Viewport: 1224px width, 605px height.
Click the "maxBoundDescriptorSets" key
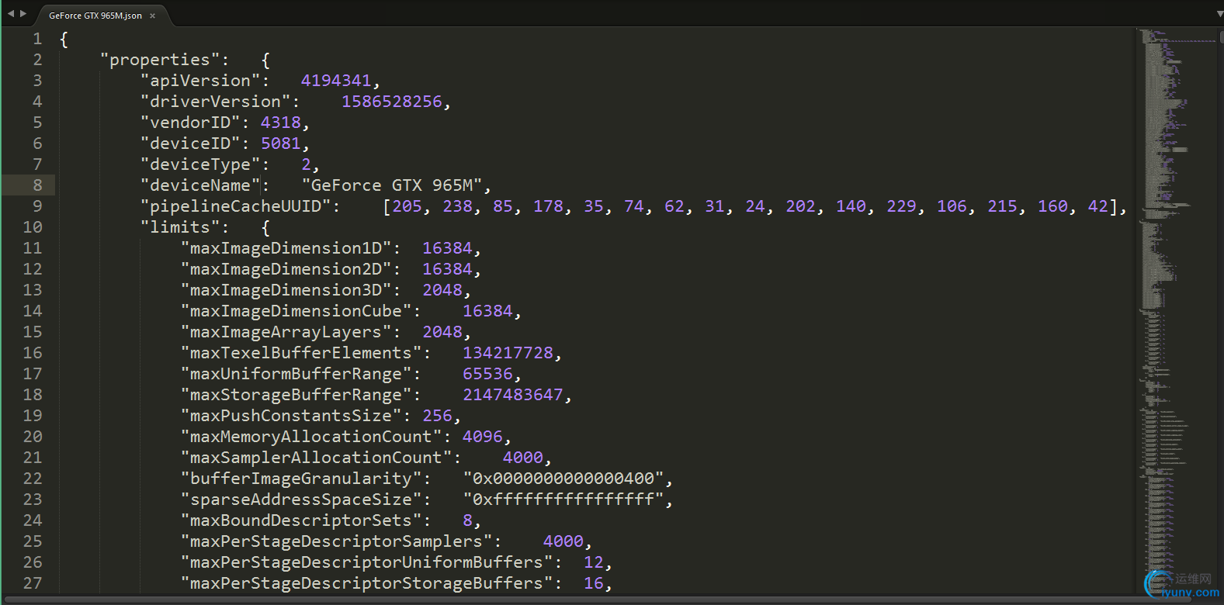(300, 520)
